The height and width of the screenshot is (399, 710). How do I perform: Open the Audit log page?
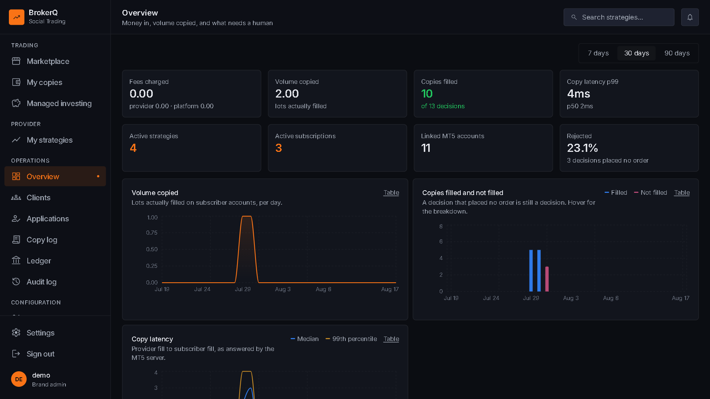(55, 282)
